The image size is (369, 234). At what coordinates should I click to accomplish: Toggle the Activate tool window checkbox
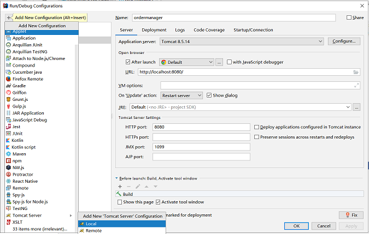pos(158,202)
